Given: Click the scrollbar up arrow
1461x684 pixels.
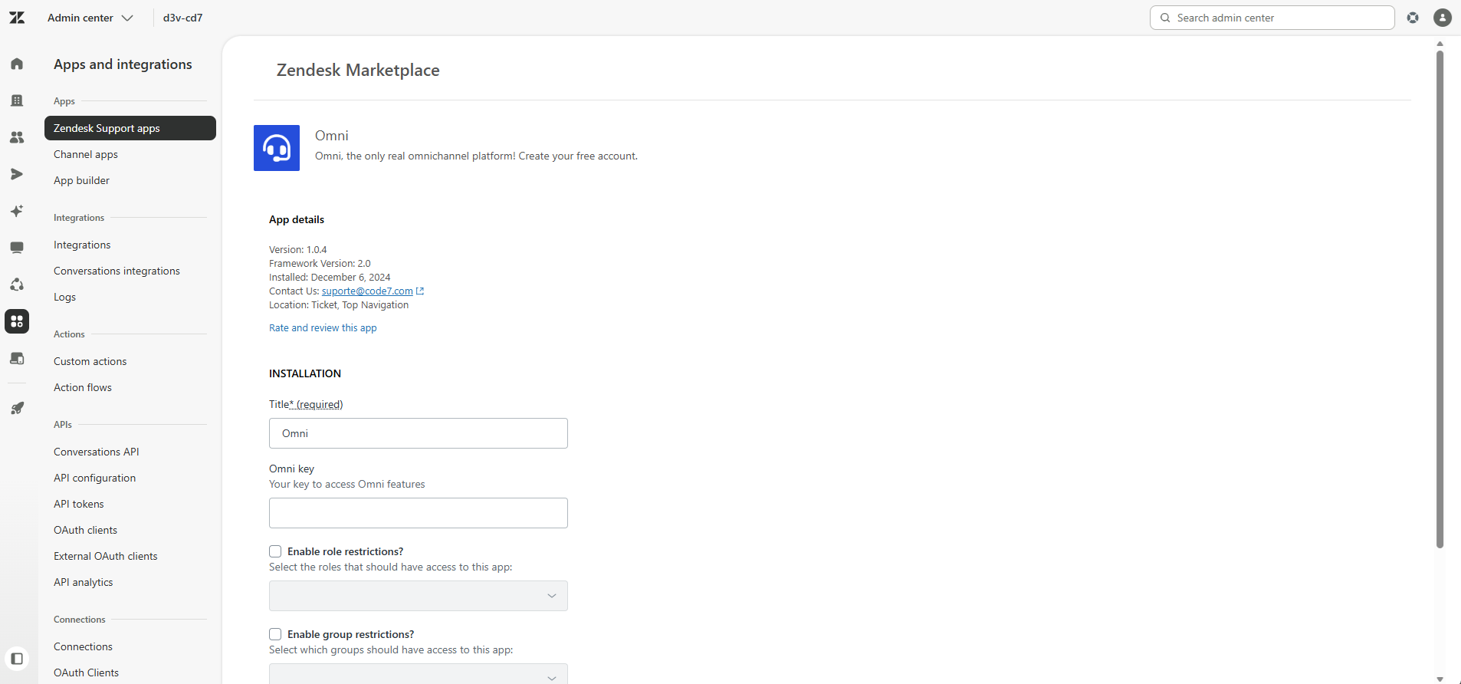Looking at the screenshot, I should coord(1440,44).
